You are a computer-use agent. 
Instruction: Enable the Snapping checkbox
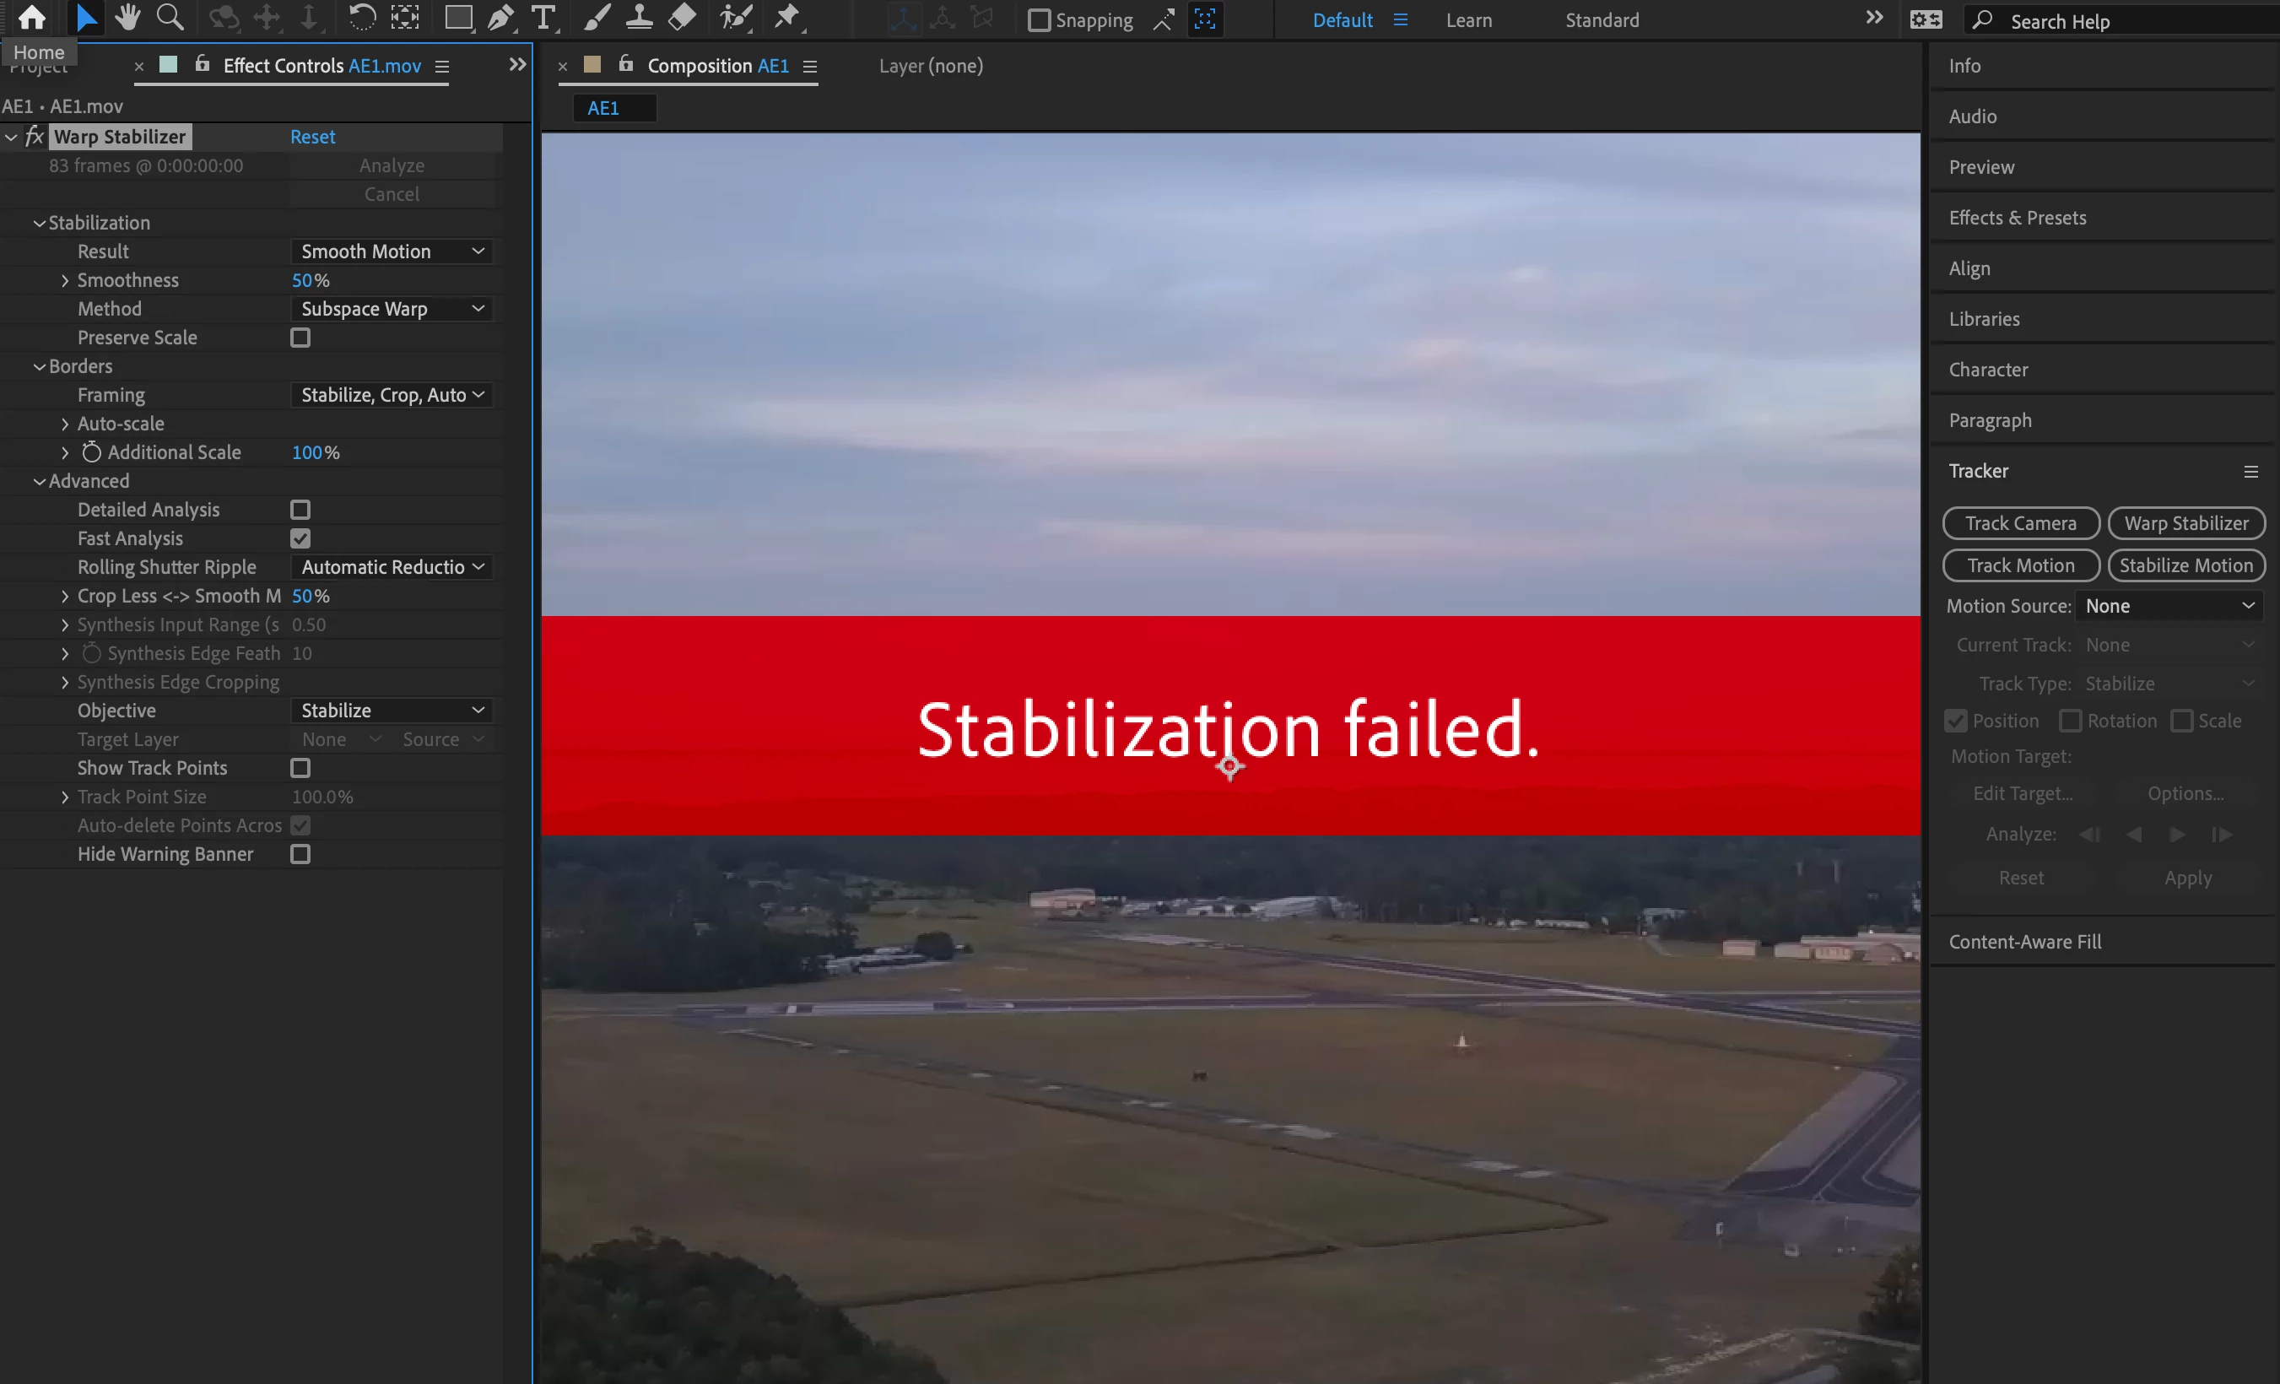pyautogui.click(x=1039, y=20)
